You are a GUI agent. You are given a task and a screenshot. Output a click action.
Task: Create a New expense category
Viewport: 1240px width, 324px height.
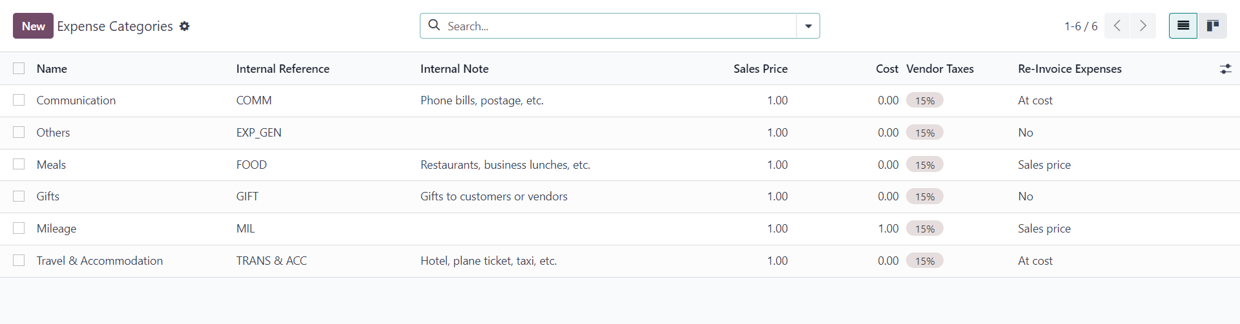coord(33,26)
